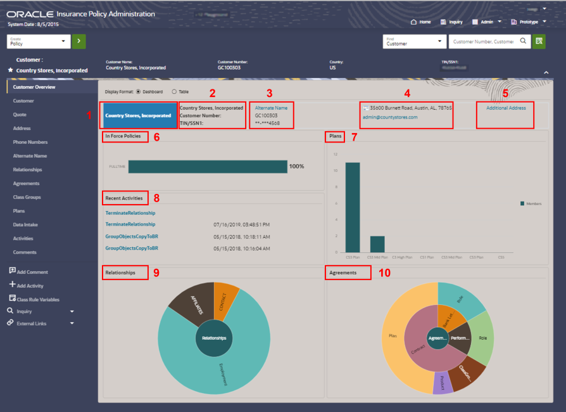Screen dimensions: 566x412
Task: Click the green Create go arrow button
Action: pos(79,41)
